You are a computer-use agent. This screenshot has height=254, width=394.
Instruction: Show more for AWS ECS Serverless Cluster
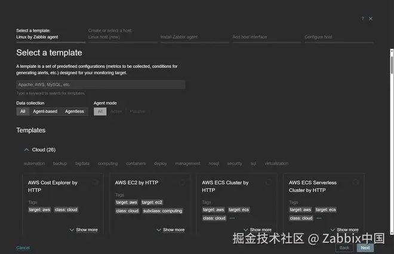click(x=344, y=230)
